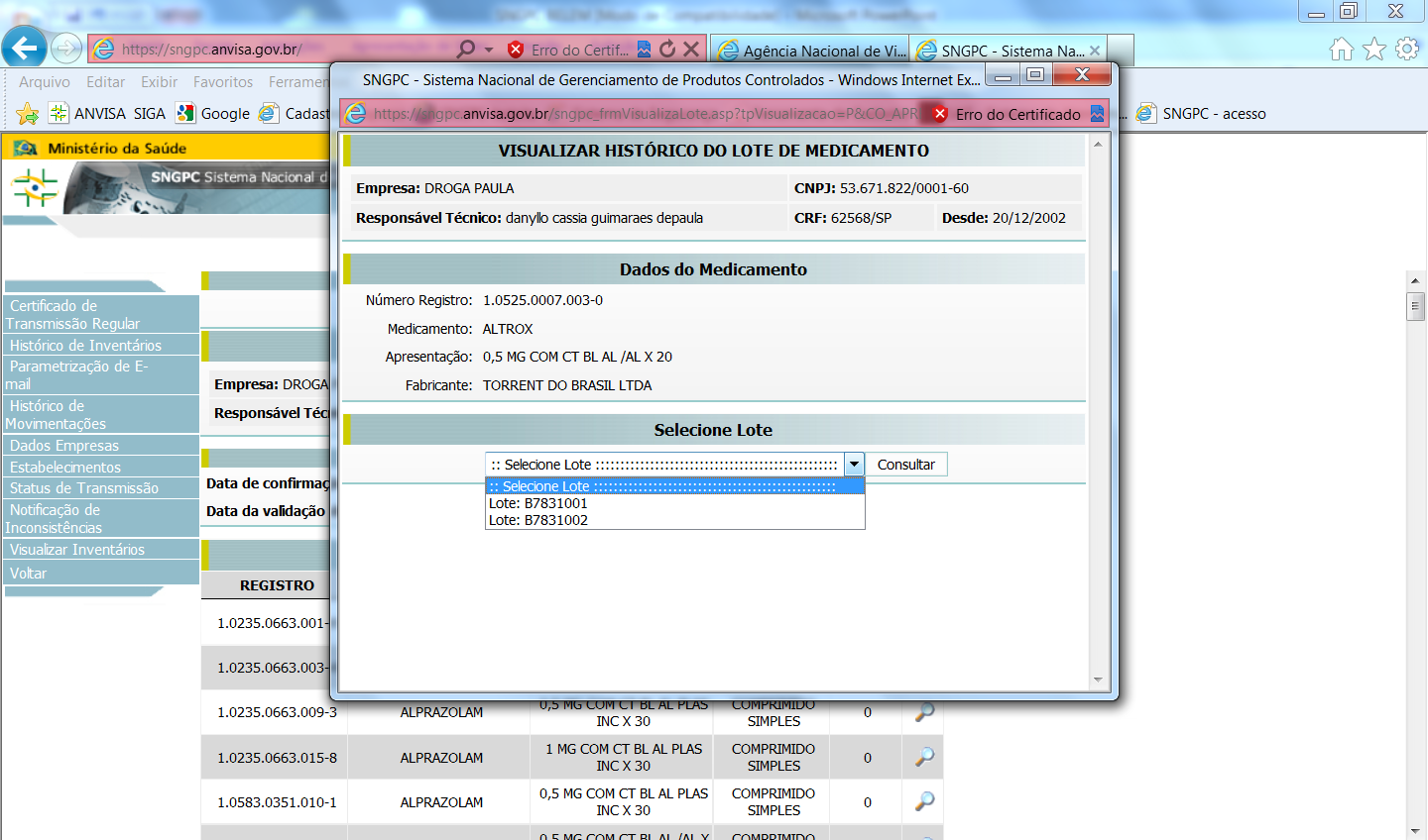Click the browser Forward arrow button
Viewport: 1428px width, 840px height.
pos(66,48)
